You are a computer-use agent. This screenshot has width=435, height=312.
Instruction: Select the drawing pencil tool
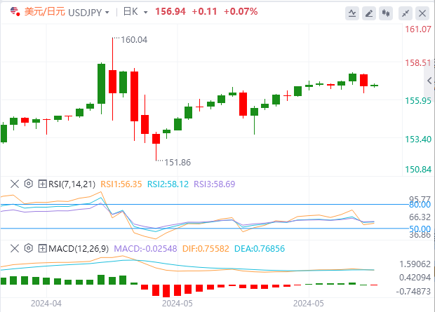click(369, 13)
